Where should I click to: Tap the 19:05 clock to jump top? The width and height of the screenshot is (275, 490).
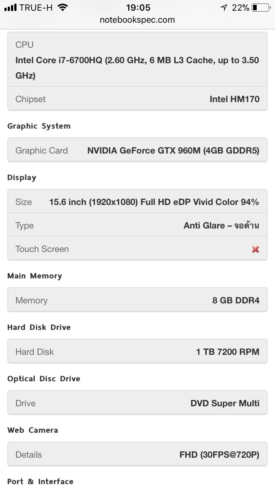pos(138,7)
